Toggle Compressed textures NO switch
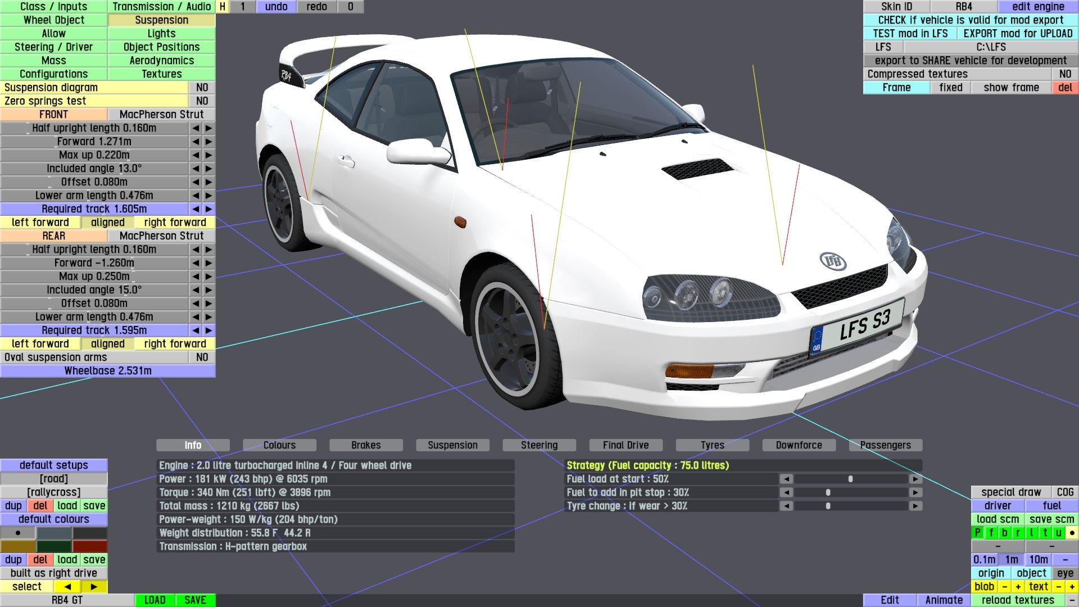 (1064, 74)
